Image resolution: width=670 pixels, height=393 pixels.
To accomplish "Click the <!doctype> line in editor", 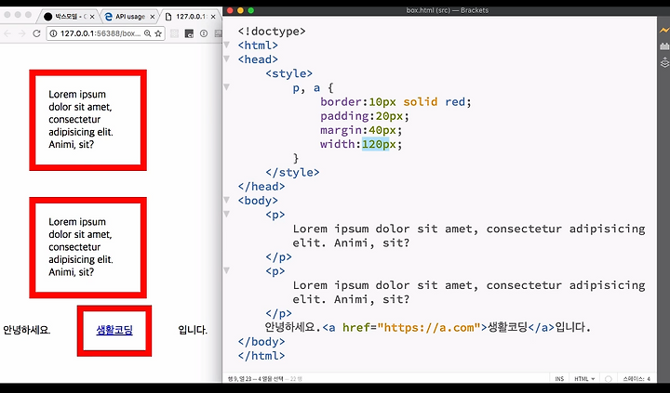I will [272, 32].
